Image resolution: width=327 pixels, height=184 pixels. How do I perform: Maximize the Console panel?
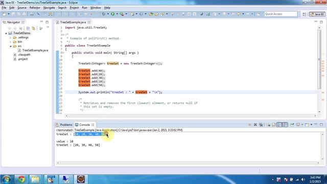pos(321,125)
